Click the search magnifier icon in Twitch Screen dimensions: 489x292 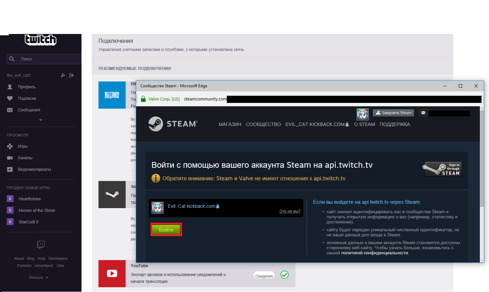pyautogui.click(x=12, y=59)
